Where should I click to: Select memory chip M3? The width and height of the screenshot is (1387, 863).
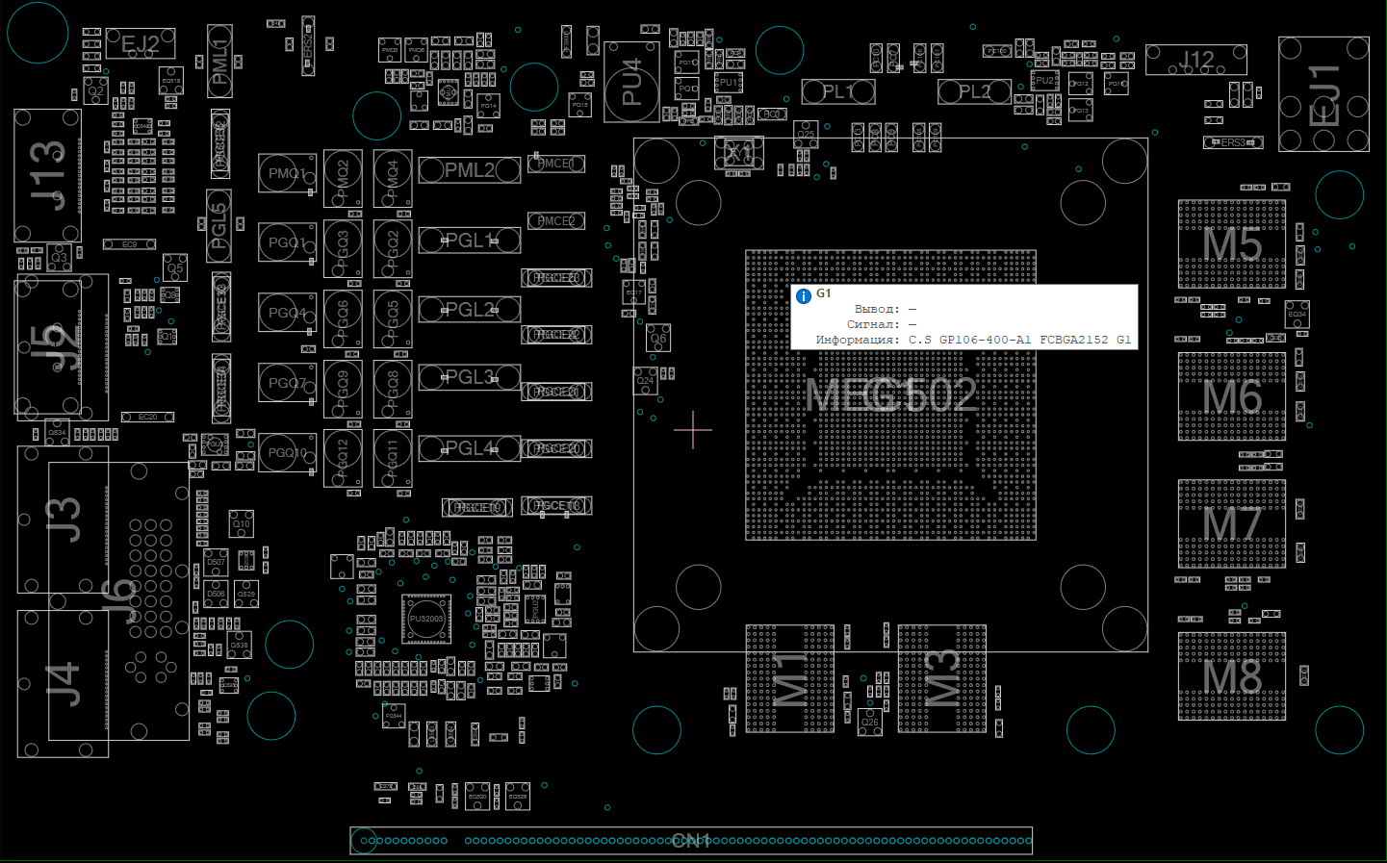[x=941, y=678]
